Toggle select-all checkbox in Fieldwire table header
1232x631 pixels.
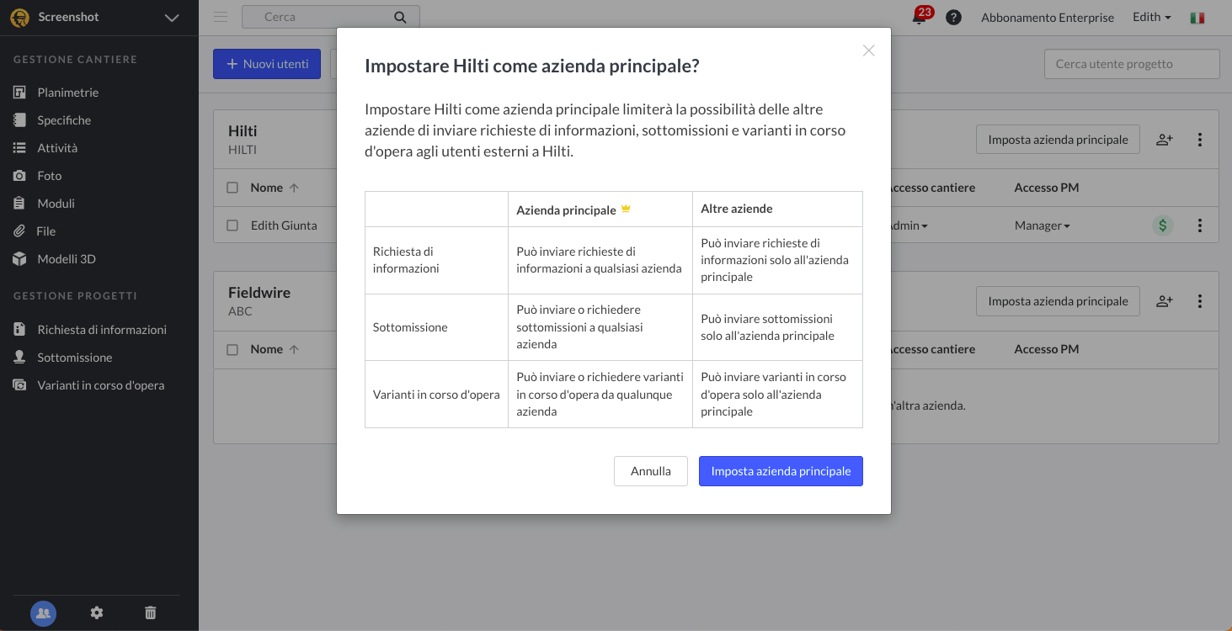232,349
